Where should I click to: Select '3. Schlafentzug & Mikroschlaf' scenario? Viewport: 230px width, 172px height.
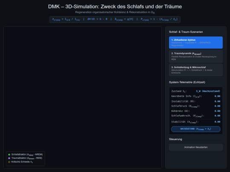point(196,70)
